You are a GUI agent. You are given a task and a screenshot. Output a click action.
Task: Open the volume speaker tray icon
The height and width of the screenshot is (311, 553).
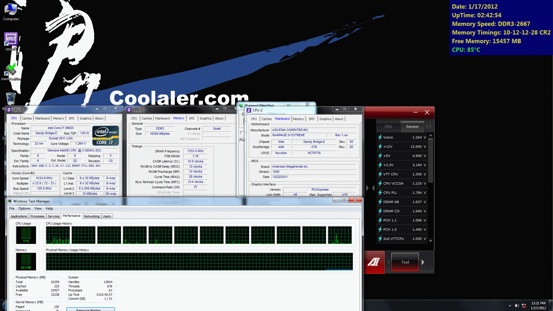coord(517,306)
